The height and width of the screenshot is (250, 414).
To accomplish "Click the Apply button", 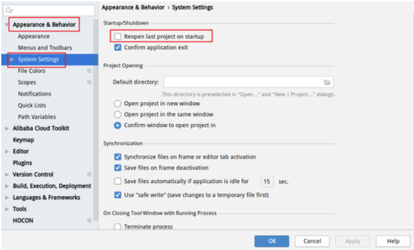I will [352, 241].
